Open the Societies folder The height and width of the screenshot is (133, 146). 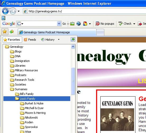[x=18, y=84]
